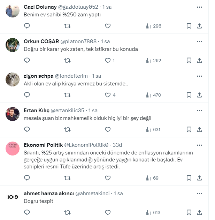
Task: Bookmark Ertan Kılıç's tweet
Action: tap(189, 129)
